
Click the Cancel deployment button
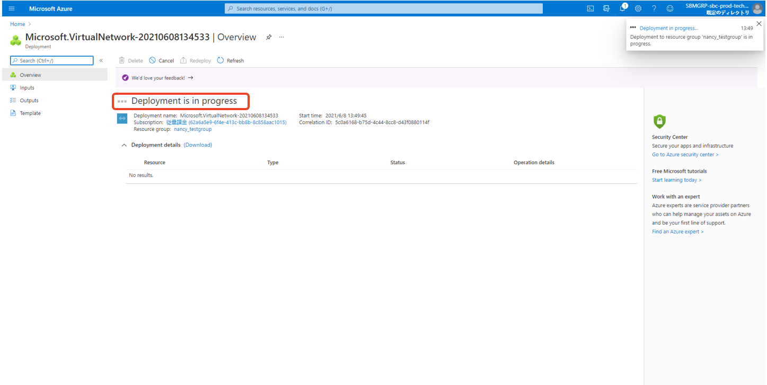[162, 60]
